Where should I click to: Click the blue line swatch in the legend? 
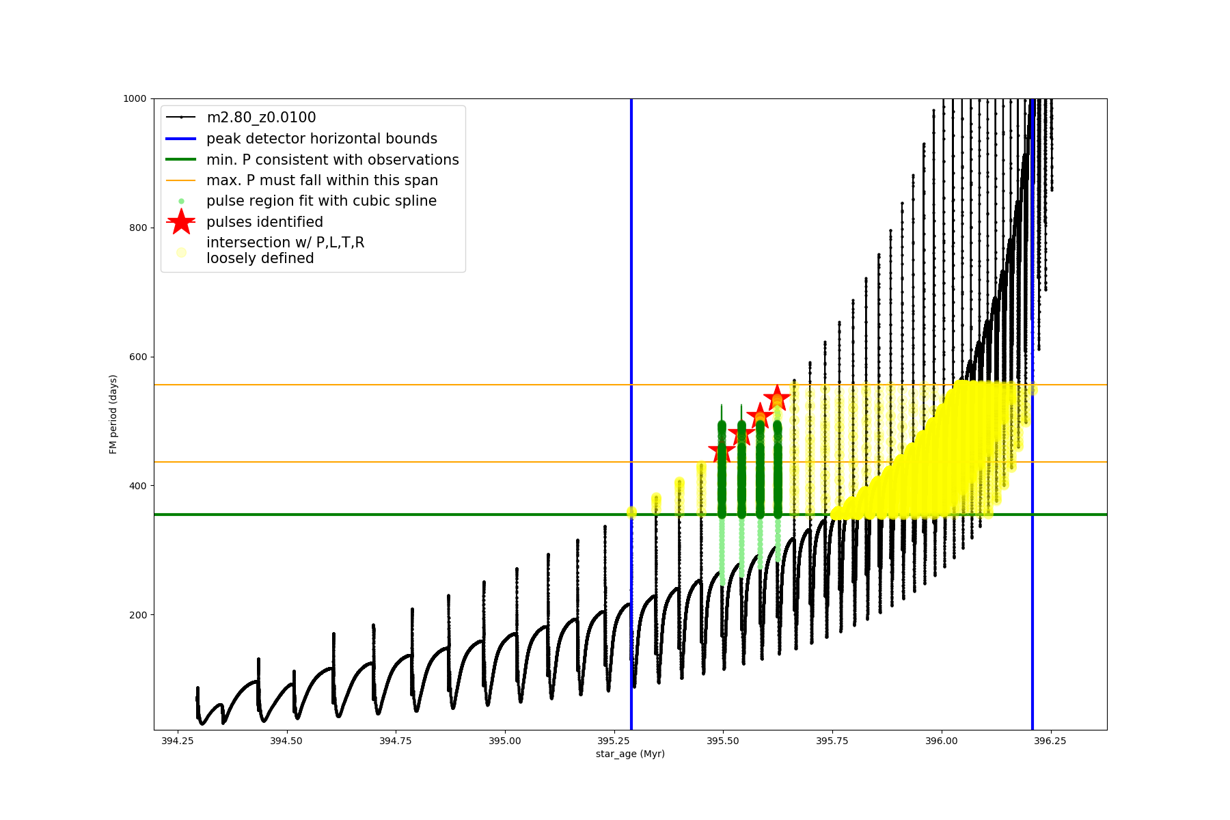pyautogui.click(x=181, y=139)
